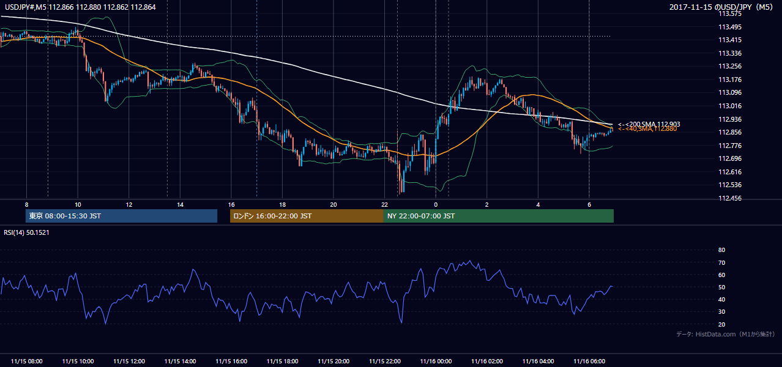Click hour label 16 under price chart

tap(231, 204)
